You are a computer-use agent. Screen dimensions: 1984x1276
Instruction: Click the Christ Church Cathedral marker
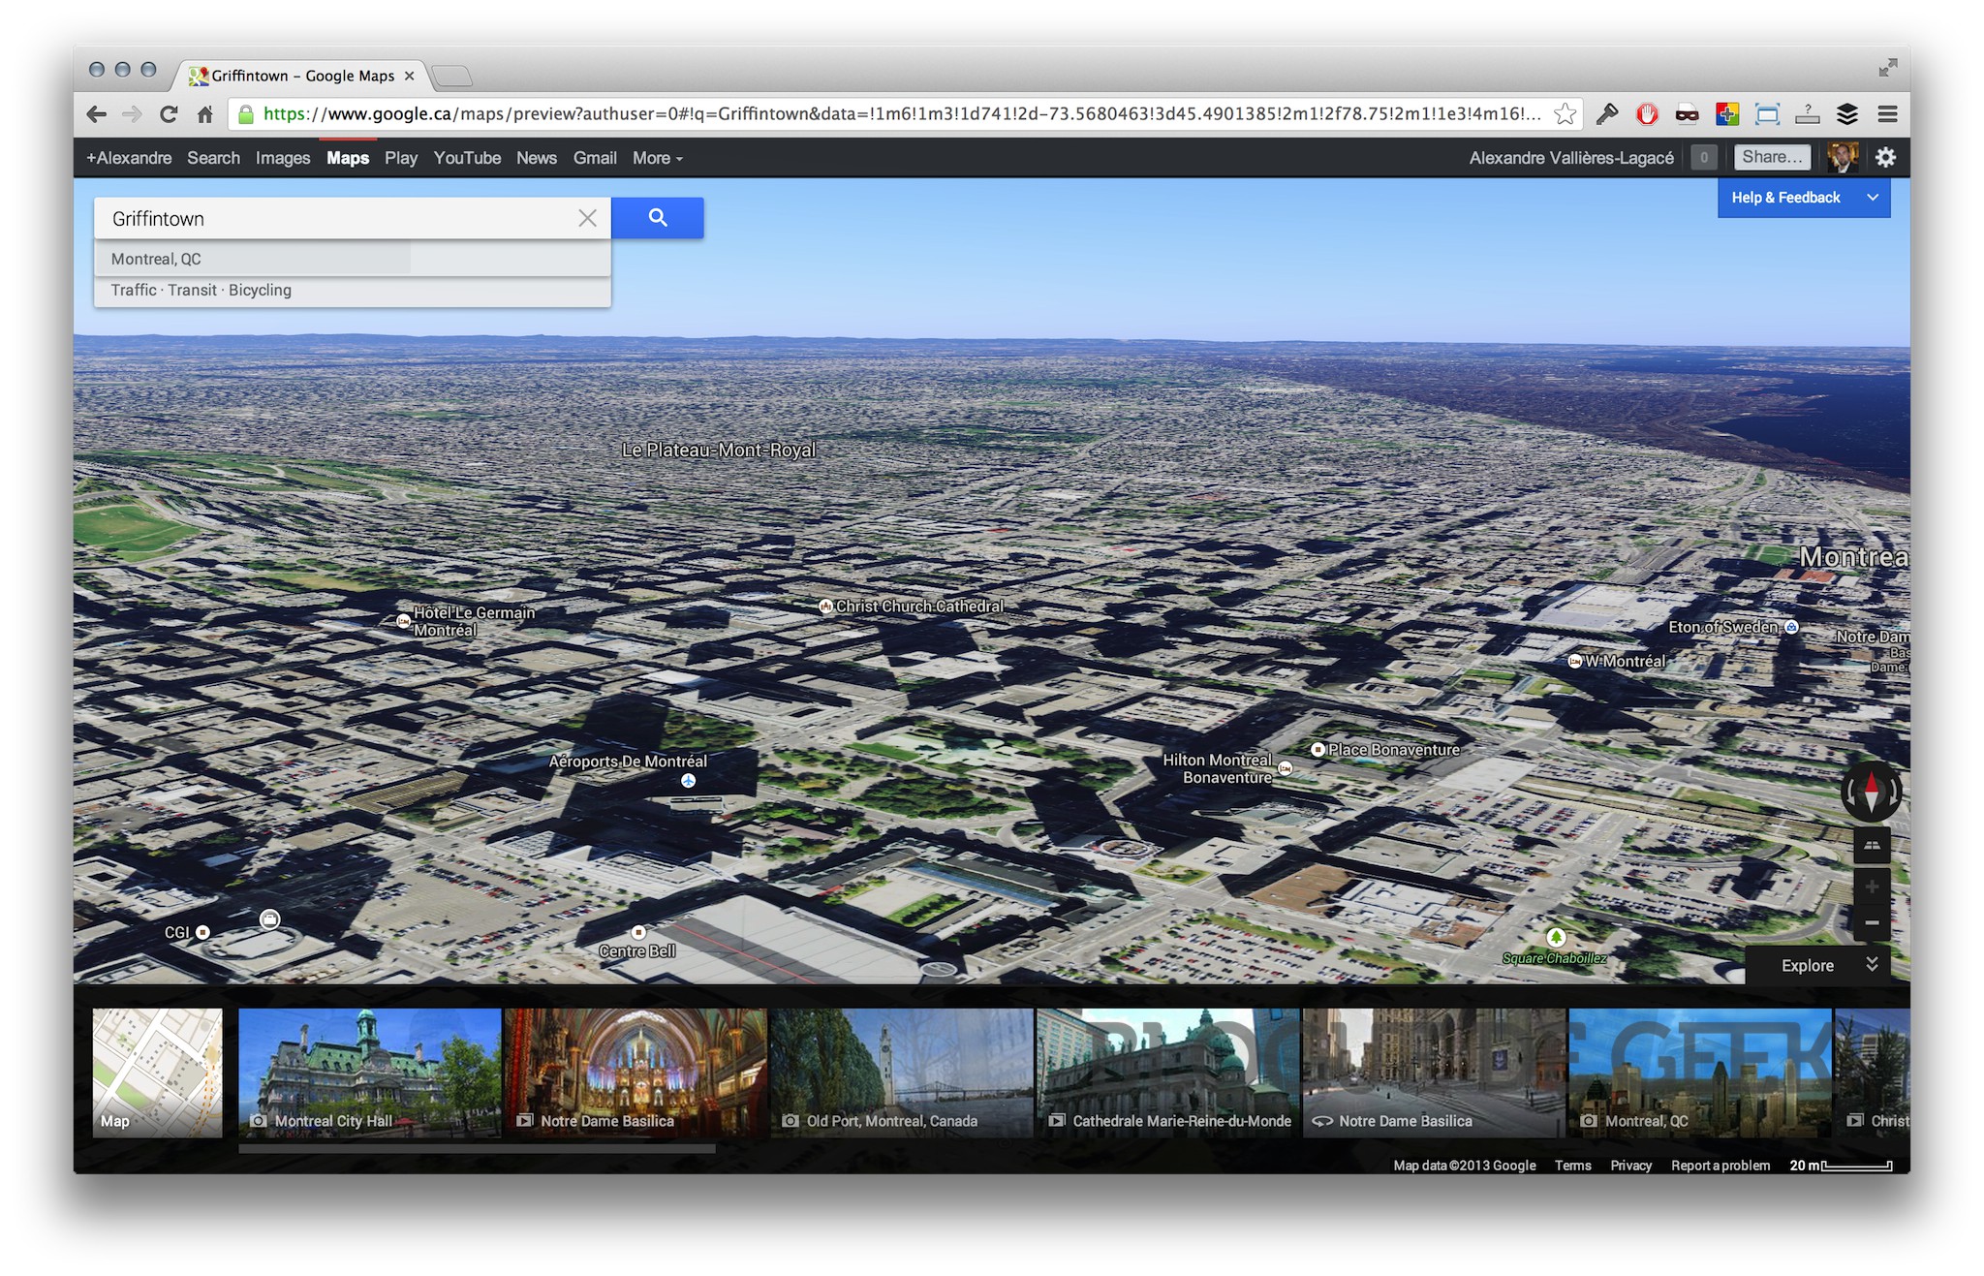[825, 607]
